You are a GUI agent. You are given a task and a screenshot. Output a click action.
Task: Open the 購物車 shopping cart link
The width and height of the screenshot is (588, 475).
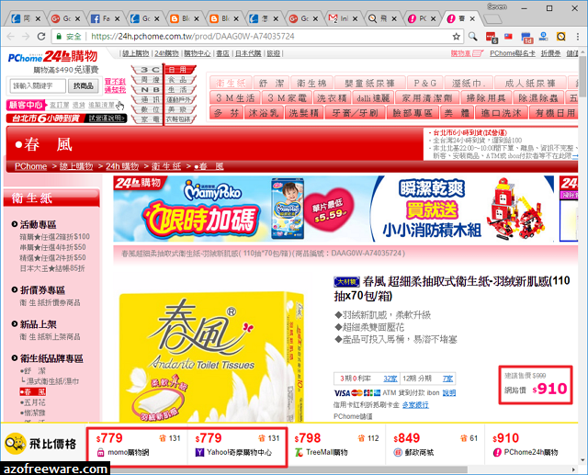(x=466, y=53)
